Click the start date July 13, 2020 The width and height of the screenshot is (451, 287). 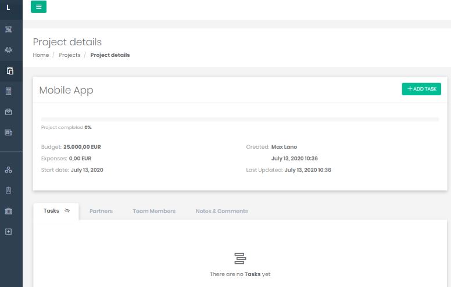[x=87, y=170]
